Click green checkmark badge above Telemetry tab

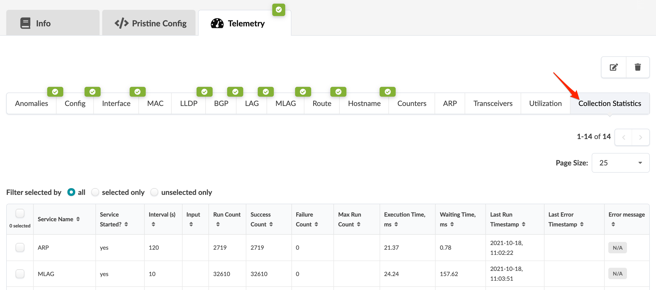pos(279,10)
